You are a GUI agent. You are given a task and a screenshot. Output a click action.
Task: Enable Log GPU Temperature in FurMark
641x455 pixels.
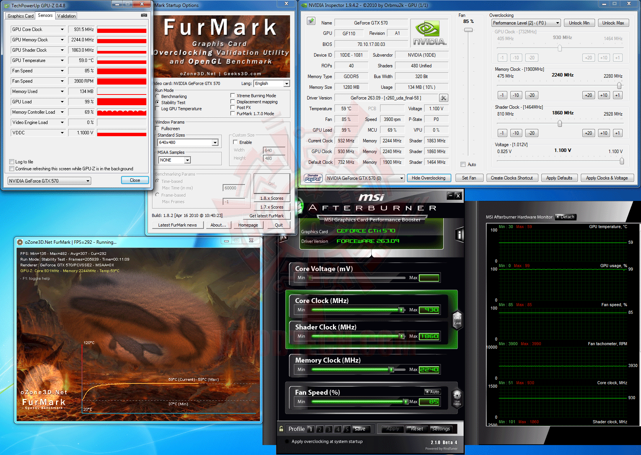tap(157, 109)
